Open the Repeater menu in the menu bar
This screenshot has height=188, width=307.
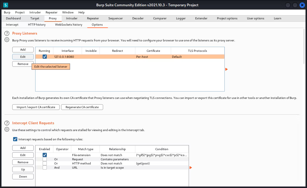pyautogui.click(x=52, y=12)
